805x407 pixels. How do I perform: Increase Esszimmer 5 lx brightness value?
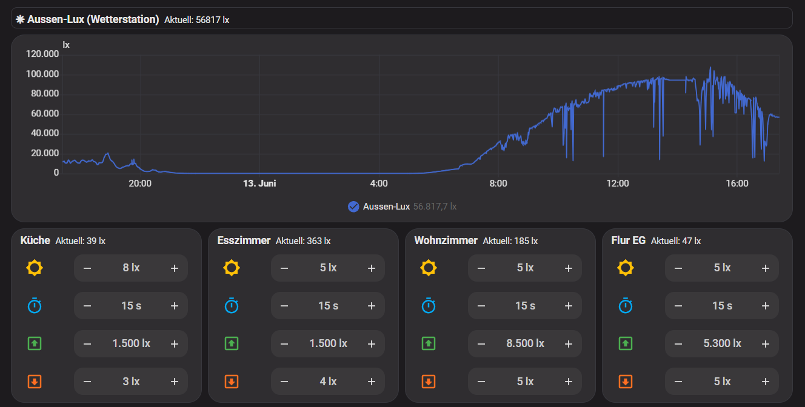pyautogui.click(x=372, y=268)
